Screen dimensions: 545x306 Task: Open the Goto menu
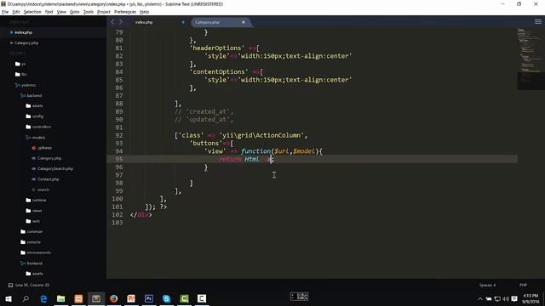tap(75, 12)
